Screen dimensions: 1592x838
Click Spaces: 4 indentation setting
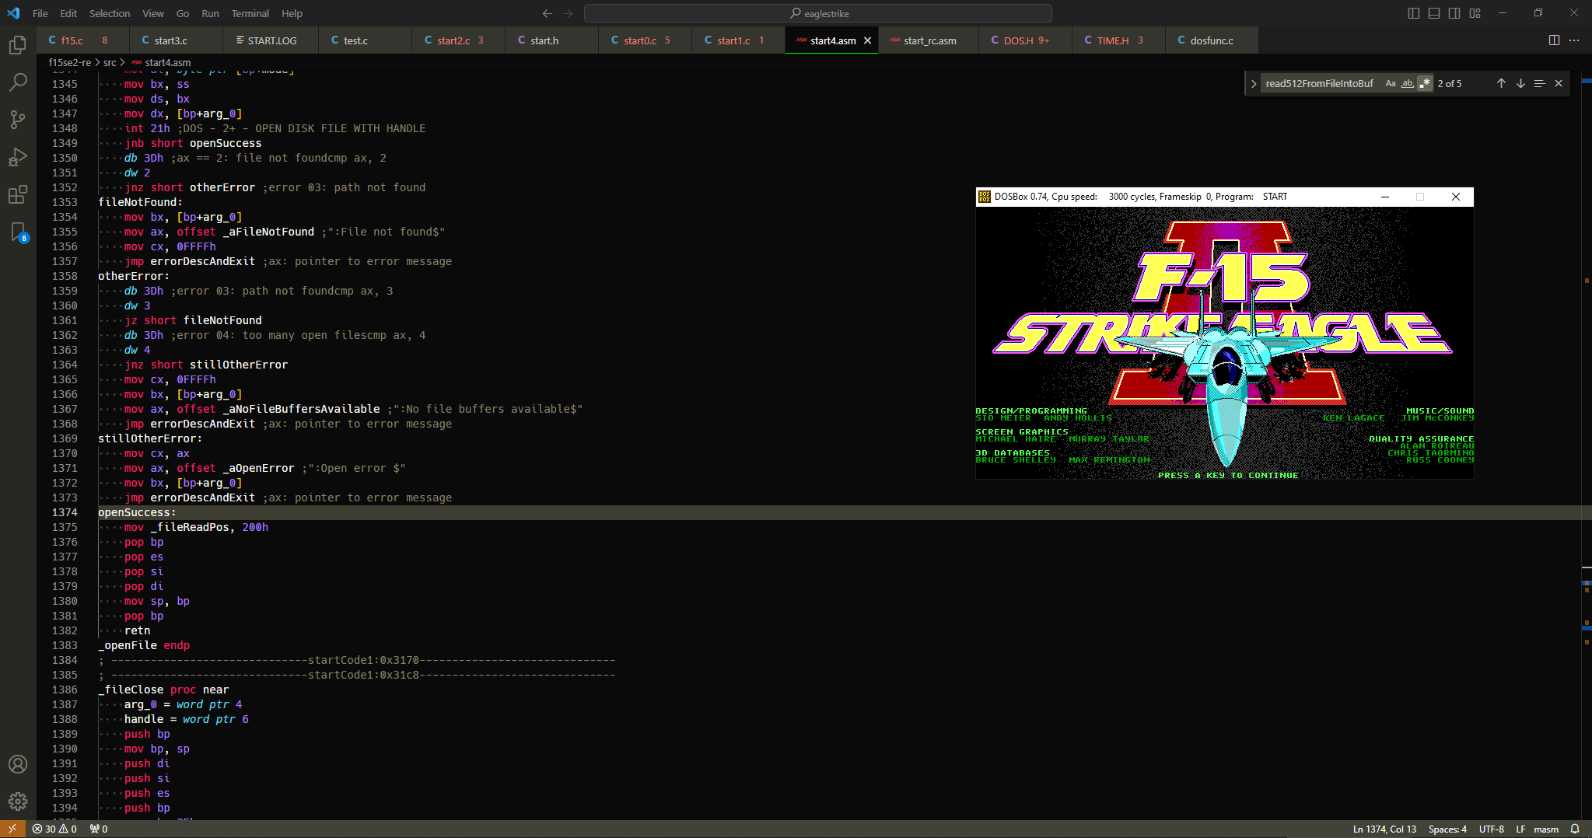(1447, 829)
